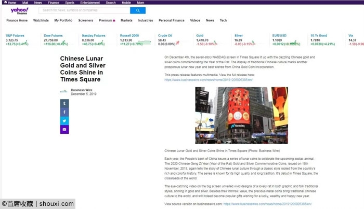Click the photo caption text
This screenshot has height=209, width=364.
222,151
